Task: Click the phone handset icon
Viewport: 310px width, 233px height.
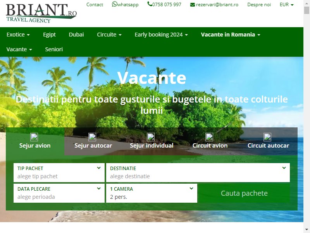Action: (150, 4)
